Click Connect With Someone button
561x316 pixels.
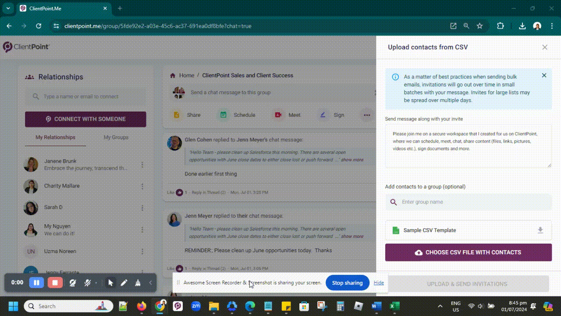coord(85,119)
